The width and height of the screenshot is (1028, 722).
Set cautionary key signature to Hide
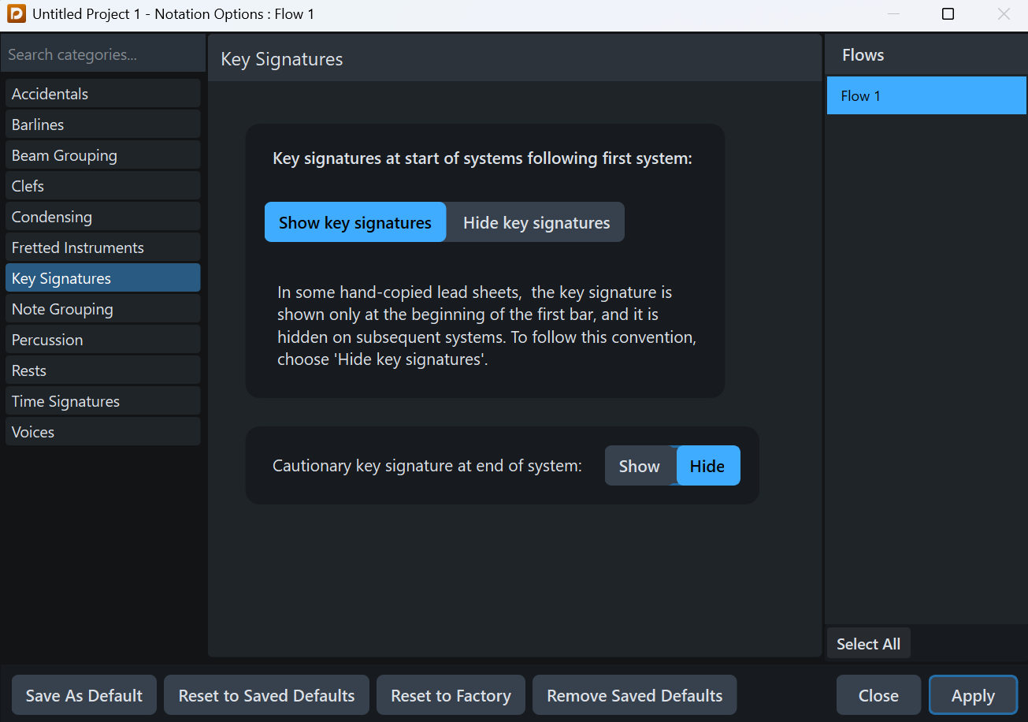click(x=707, y=466)
